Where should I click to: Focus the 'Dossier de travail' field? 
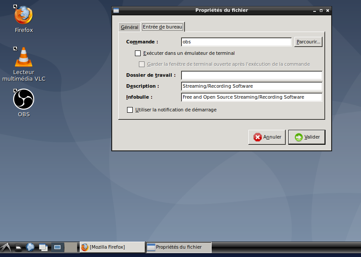tap(251, 75)
